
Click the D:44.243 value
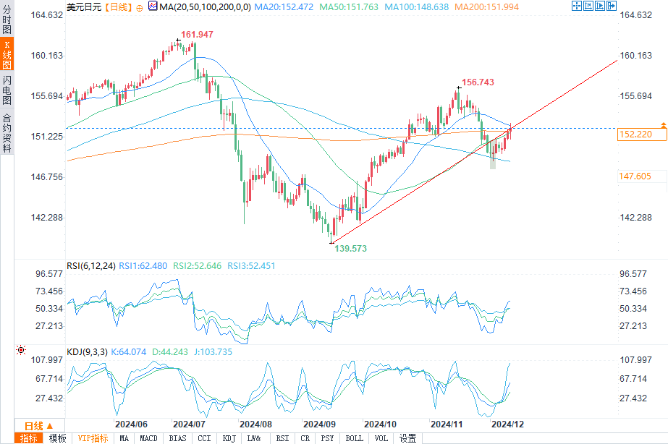(x=170, y=352)
